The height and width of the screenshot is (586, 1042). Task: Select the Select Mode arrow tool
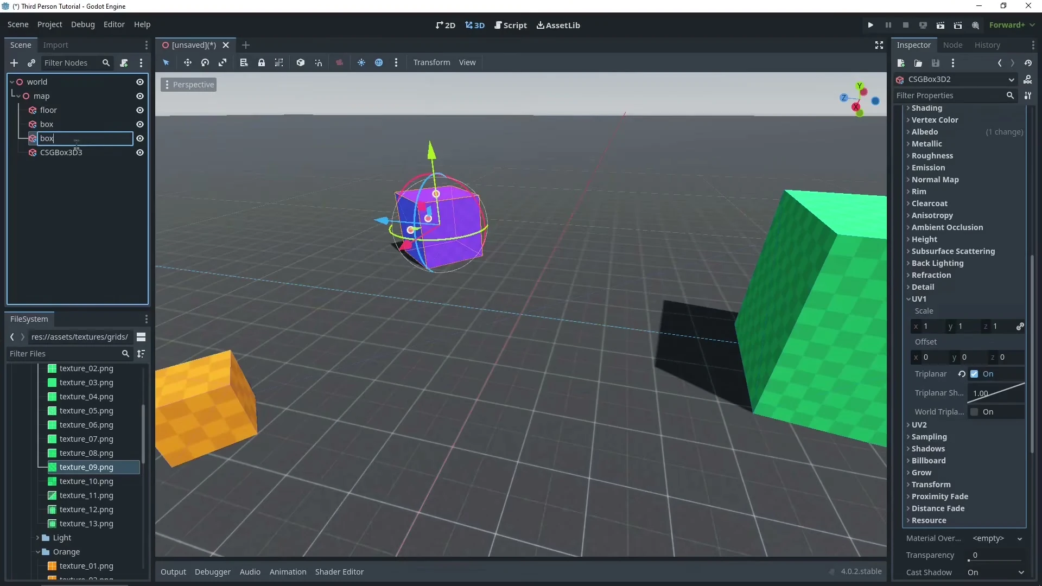tap(166, 62)
